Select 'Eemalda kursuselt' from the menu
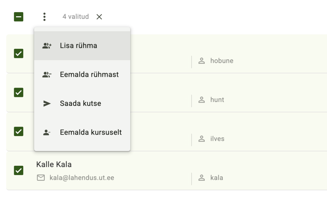327x197 pixels. click(x=91, y=133)
